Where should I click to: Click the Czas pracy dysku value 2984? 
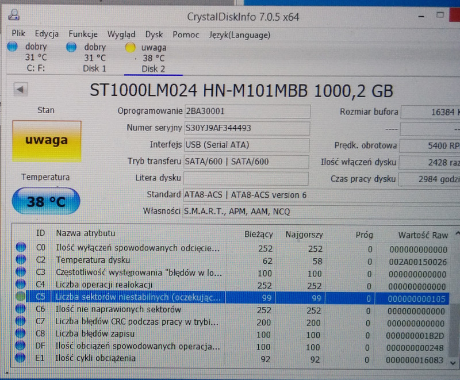(x=429, y=179)
